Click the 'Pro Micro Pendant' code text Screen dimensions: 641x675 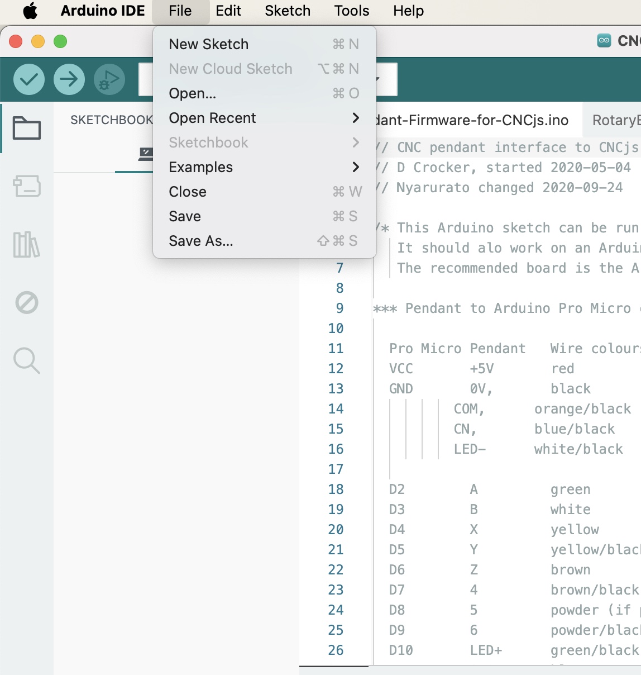457,349
